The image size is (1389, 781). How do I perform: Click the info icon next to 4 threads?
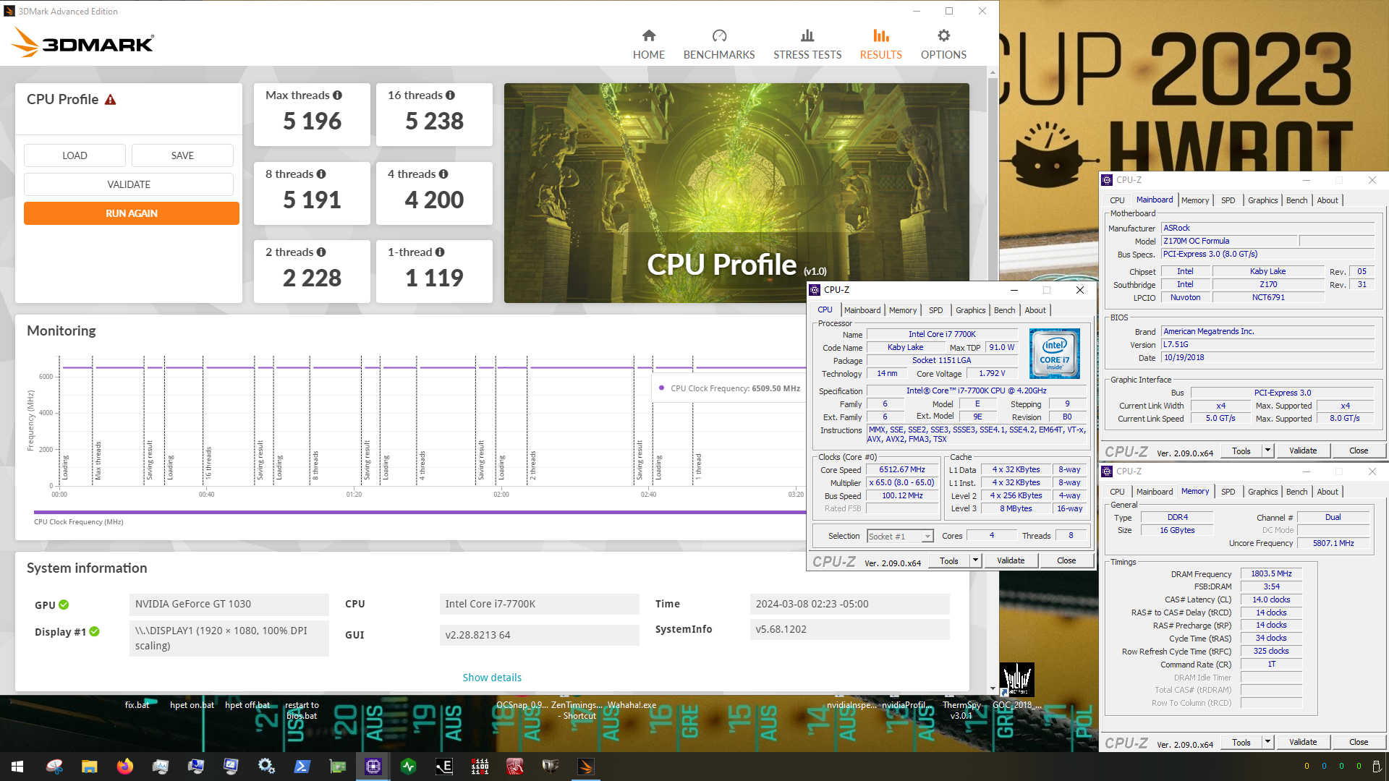443,174
